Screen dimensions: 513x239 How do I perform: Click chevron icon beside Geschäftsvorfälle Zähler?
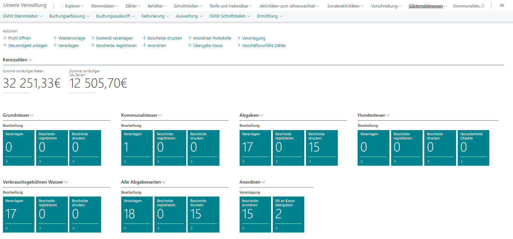(239, 45)
